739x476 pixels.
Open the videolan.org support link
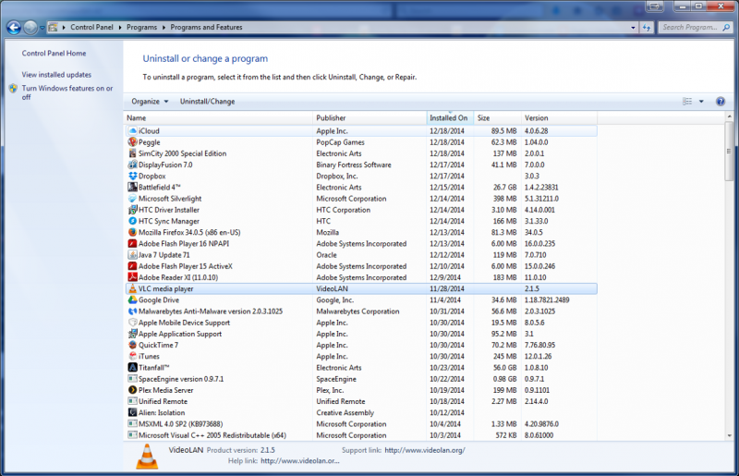(425, 450)
